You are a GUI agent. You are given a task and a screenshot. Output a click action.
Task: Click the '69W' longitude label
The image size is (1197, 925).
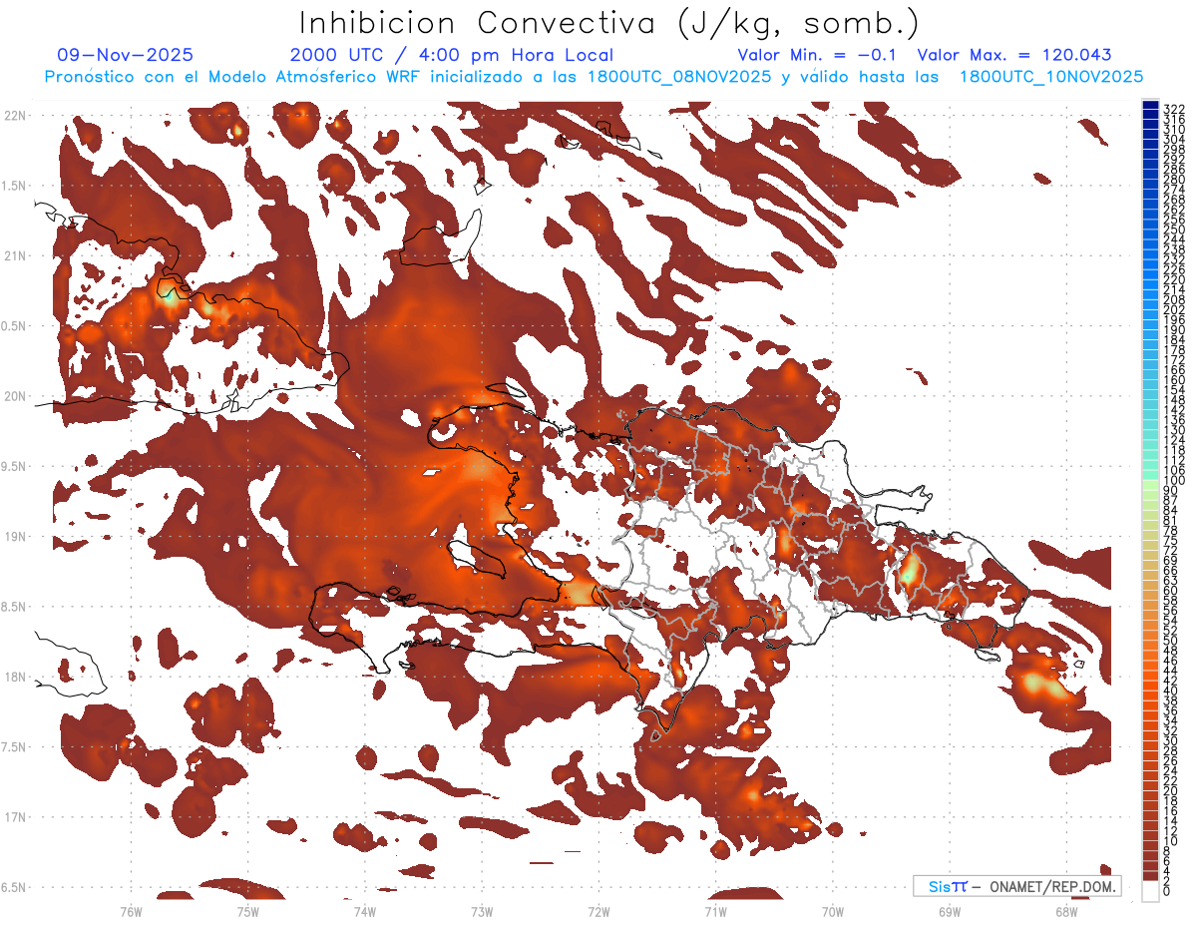coord(950,911)
